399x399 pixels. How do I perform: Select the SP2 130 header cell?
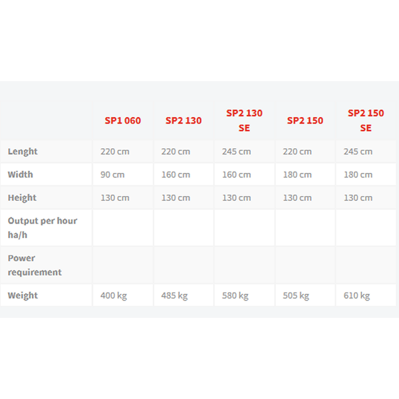click(184, 120)
